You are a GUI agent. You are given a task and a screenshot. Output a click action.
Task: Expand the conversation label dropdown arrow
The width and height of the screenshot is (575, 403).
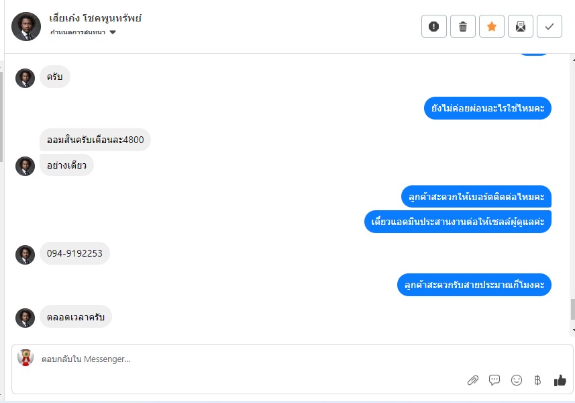coord(113,32)
